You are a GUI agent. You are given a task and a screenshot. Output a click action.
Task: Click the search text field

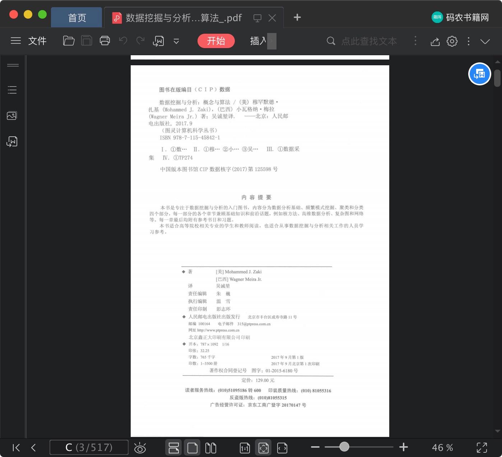point(369,41)
